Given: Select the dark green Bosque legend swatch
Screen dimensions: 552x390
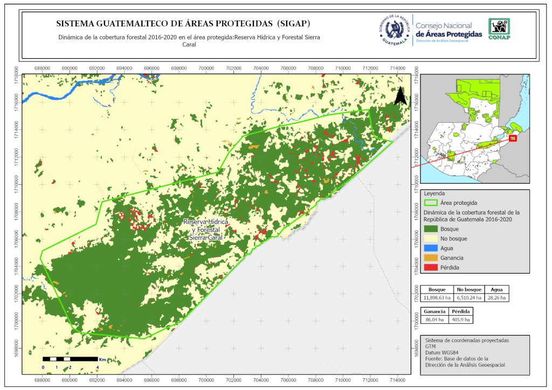Looking at the screenshot, I should [431, 229].
